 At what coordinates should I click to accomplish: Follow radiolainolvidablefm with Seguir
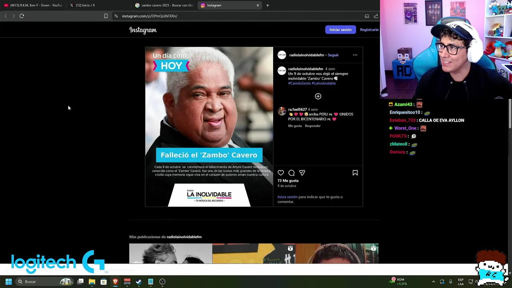(x=333, y=55)
